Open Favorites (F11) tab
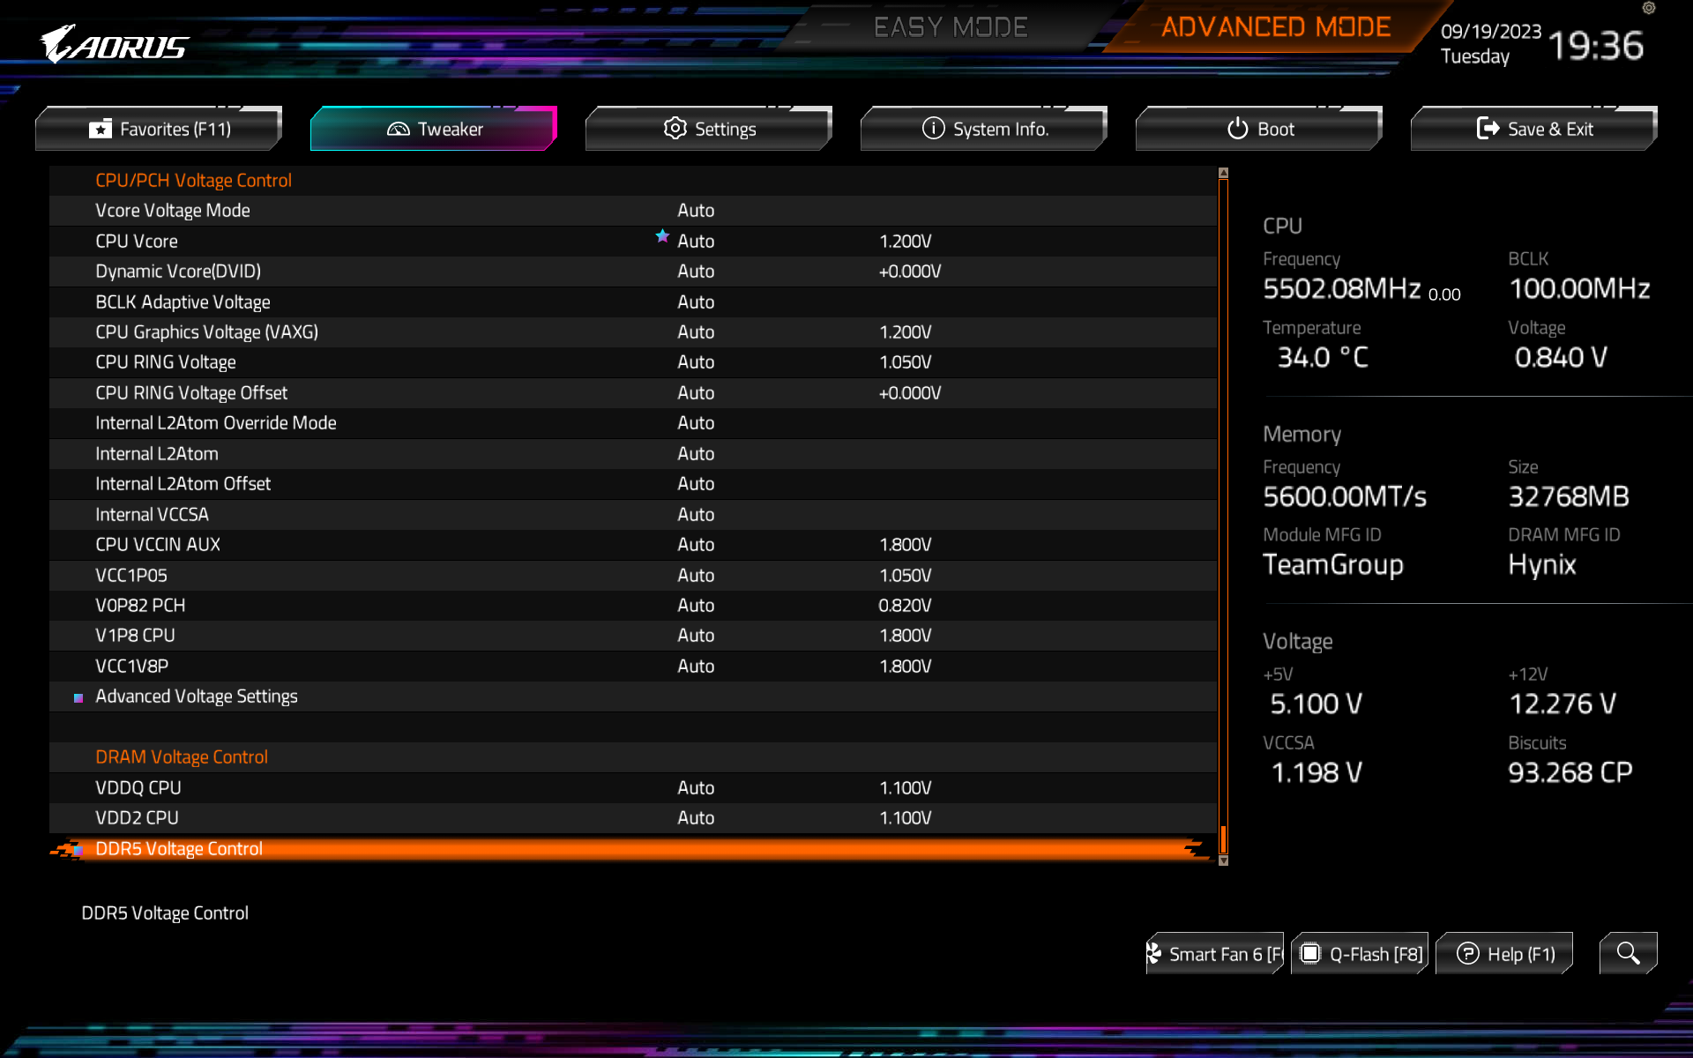The height and width of the screenshot is (1058, 1693). pos(160,129)
